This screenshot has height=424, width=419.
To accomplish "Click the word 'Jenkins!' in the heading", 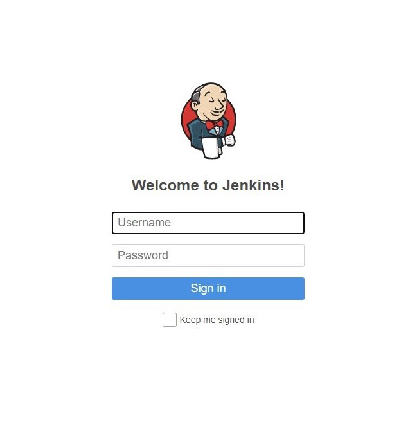I will tap(253, 185).
